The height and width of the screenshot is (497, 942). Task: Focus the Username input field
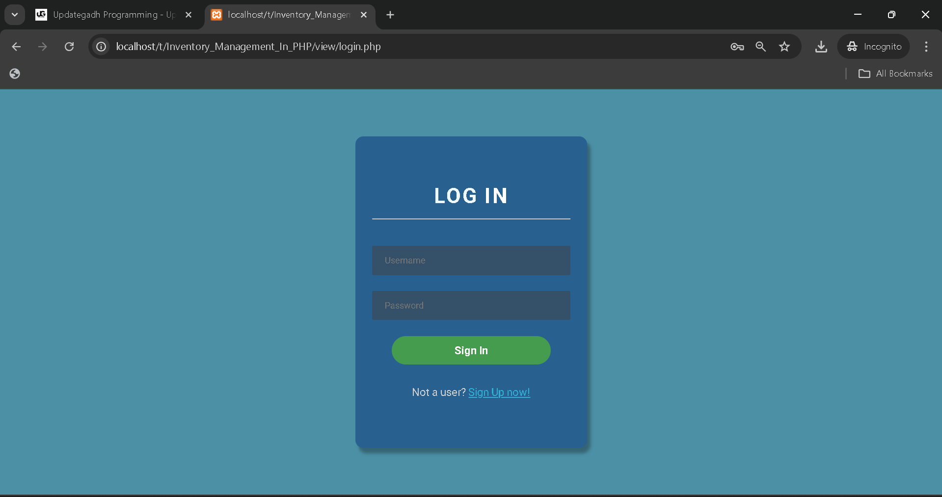click(471, 261)
